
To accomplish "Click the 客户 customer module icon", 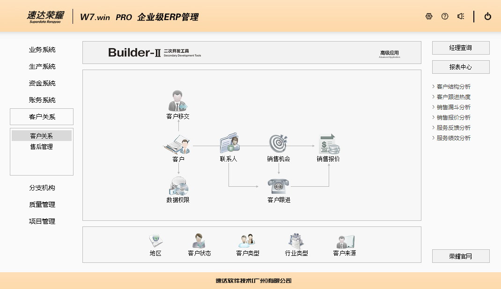I will click(x=178, y=145).
